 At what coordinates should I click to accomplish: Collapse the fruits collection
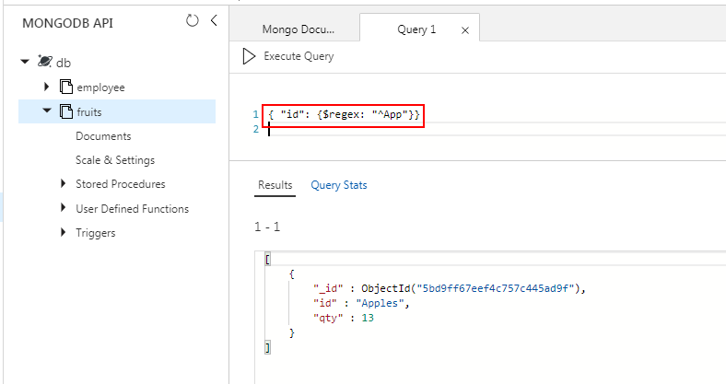point(47,111)
